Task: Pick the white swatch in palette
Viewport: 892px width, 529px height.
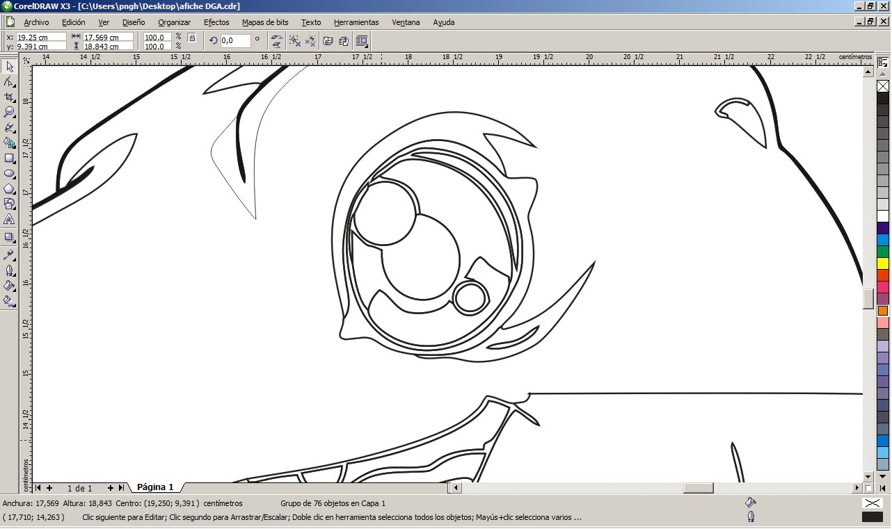Action: [x=883, y=216]
